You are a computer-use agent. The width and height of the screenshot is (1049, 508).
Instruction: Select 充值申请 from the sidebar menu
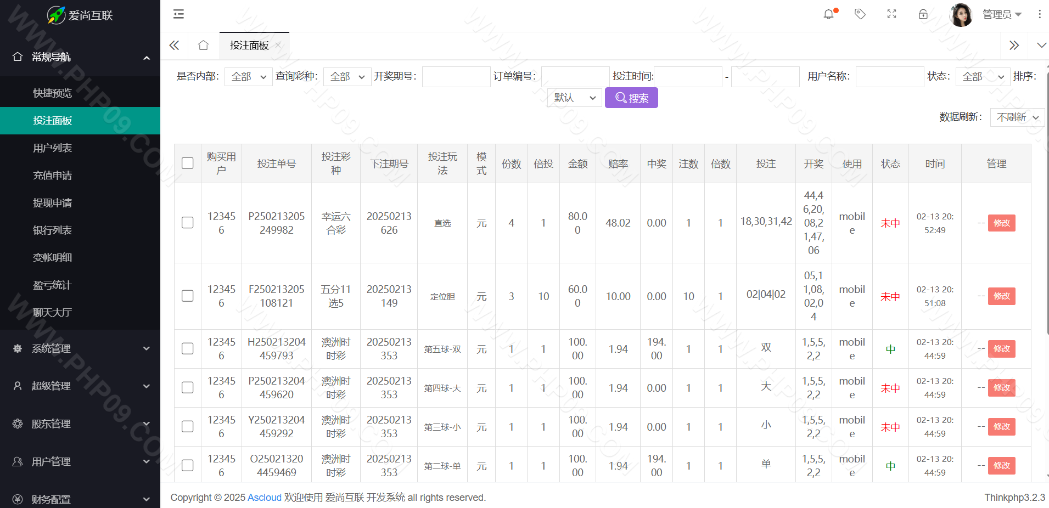(53, 176)
